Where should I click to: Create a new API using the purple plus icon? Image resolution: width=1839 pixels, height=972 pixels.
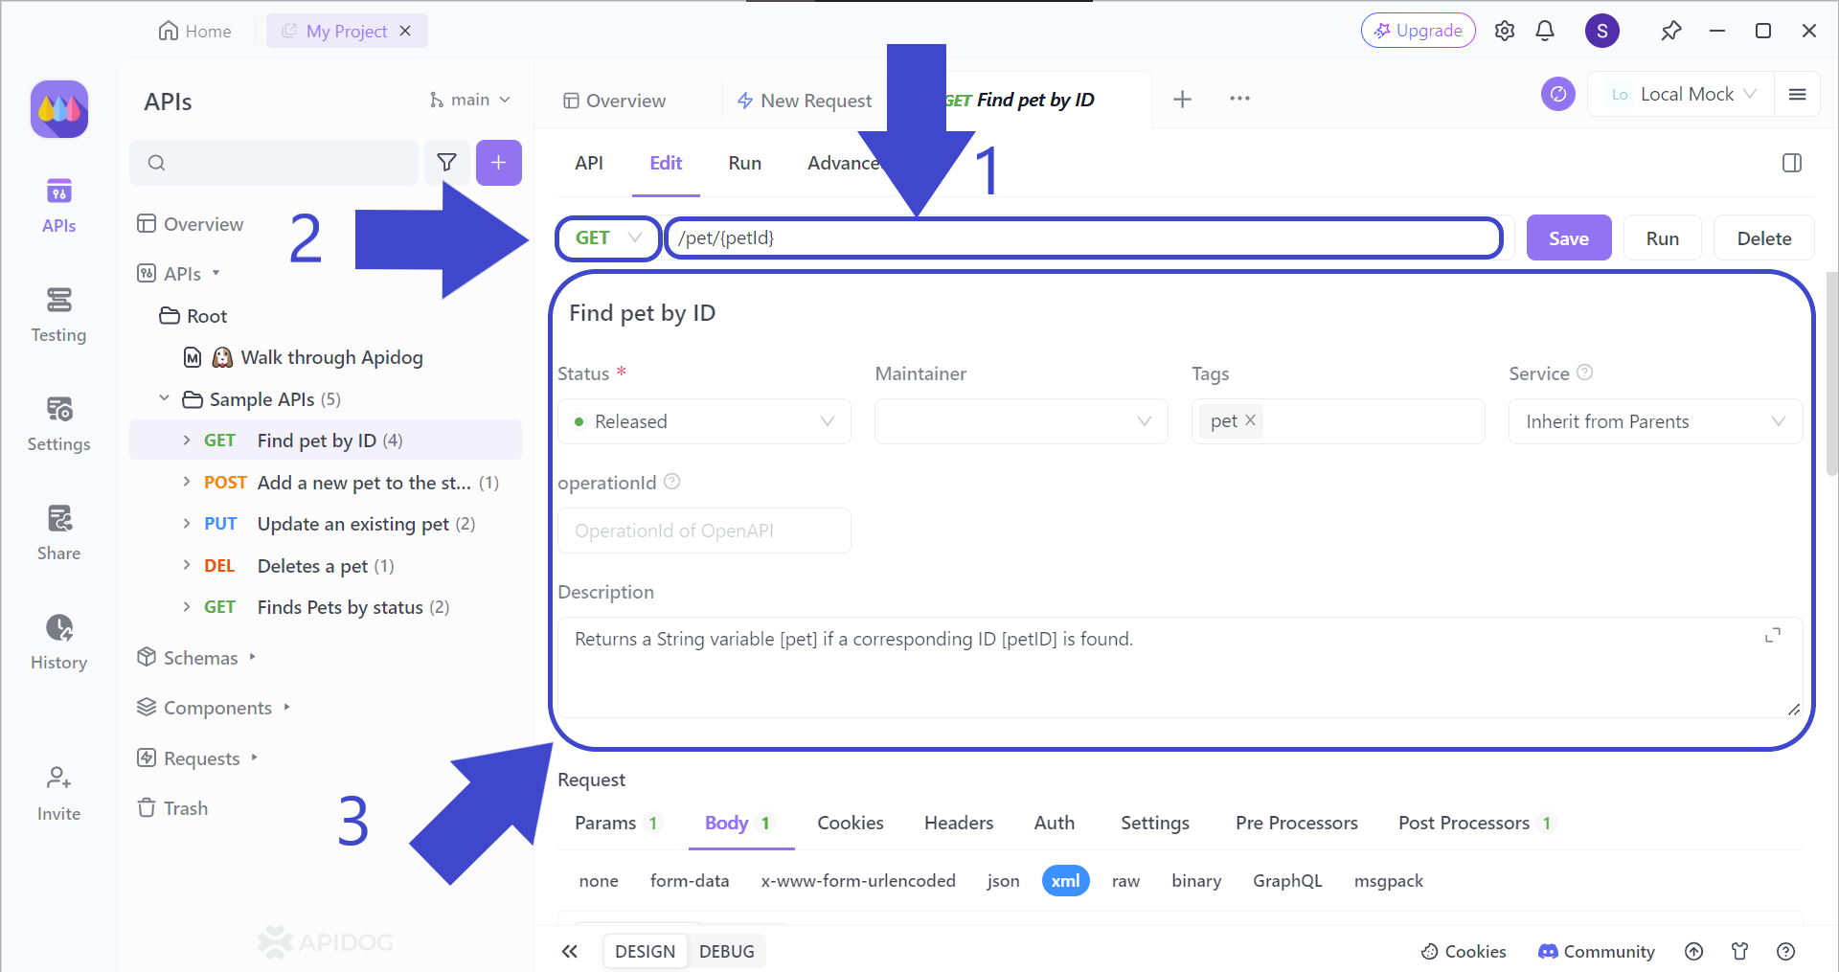[x=499, y=163]
